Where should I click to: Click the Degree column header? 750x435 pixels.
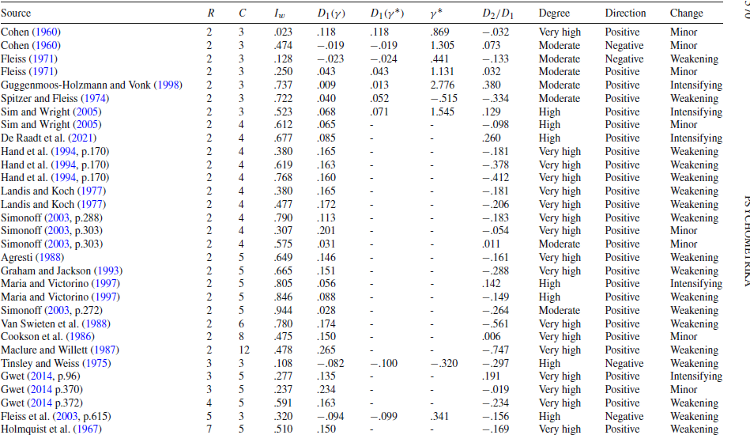click(x=554, y=13)
